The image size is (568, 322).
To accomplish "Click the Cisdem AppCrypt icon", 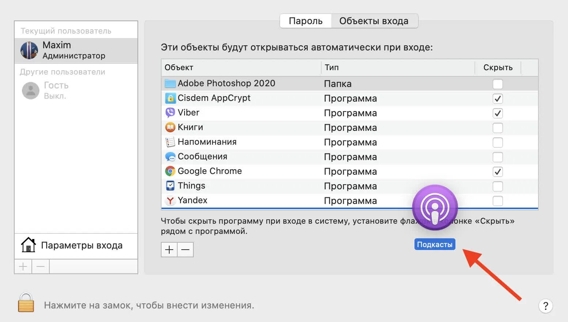I will 170,98.
